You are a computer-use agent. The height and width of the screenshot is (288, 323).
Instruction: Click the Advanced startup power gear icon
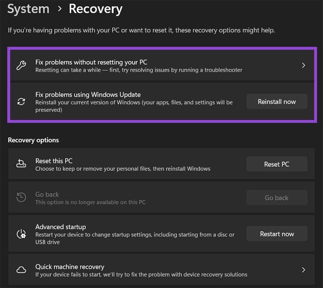[x=21, y=234]
